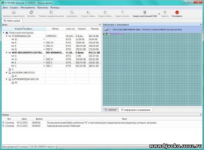The width and height of the screenshot is (204, 150).
Task: Open the Create menu in menu bar
Action: pos(14,7)
